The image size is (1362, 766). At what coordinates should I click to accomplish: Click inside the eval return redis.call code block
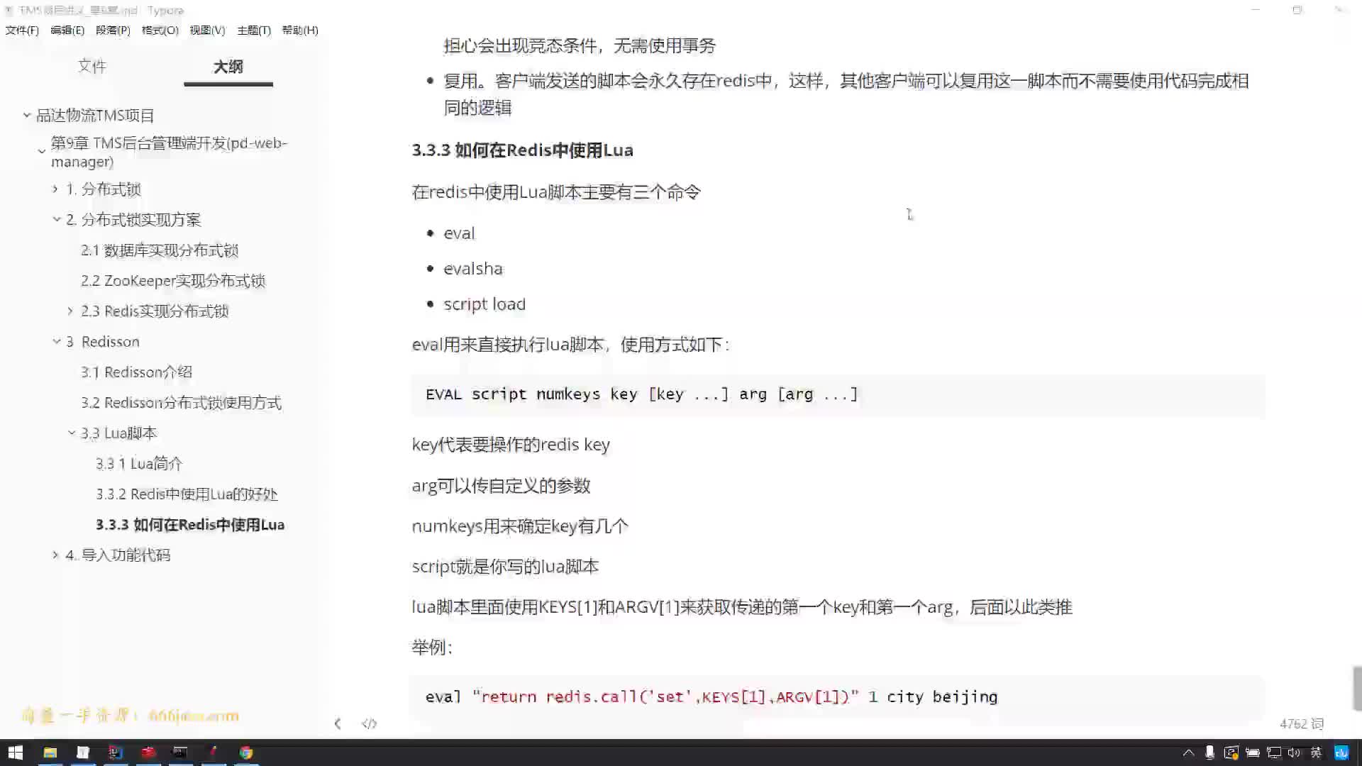pyautogui.click(x=838, y=697)
